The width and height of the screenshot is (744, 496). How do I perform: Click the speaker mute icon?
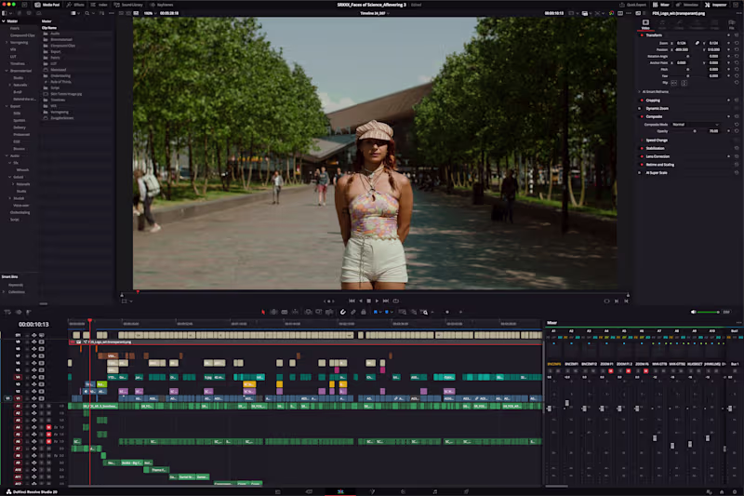point(693,313)
